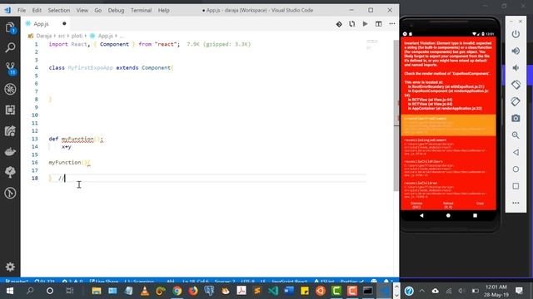
Task: Click 'myFunction' on code line 13
Action: 77,139
